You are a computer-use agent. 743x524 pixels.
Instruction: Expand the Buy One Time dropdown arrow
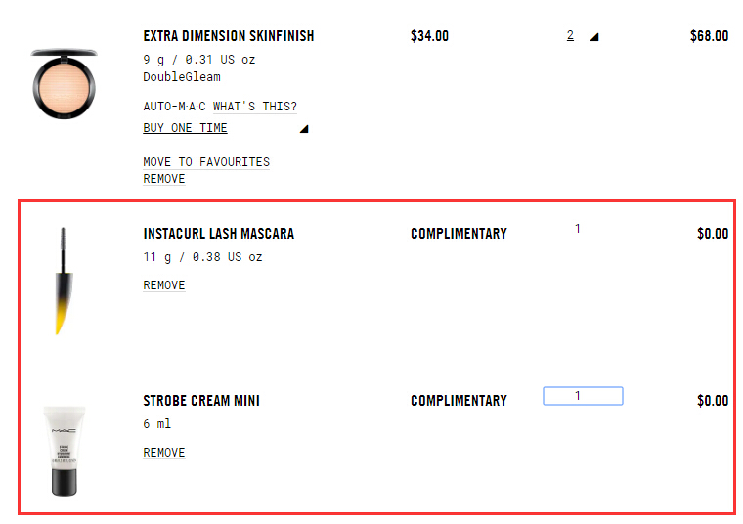[303, 129]
